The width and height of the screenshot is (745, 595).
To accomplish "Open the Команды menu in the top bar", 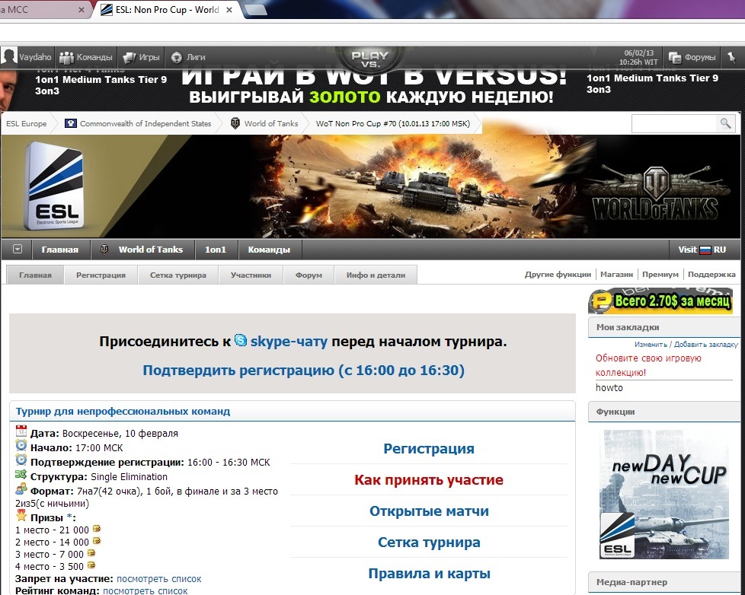I will pos(86,57).
